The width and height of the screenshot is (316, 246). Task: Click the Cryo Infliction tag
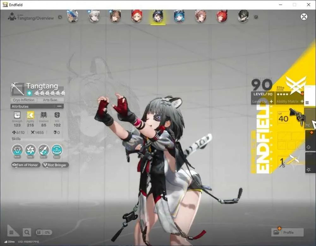tap(24, 100)
